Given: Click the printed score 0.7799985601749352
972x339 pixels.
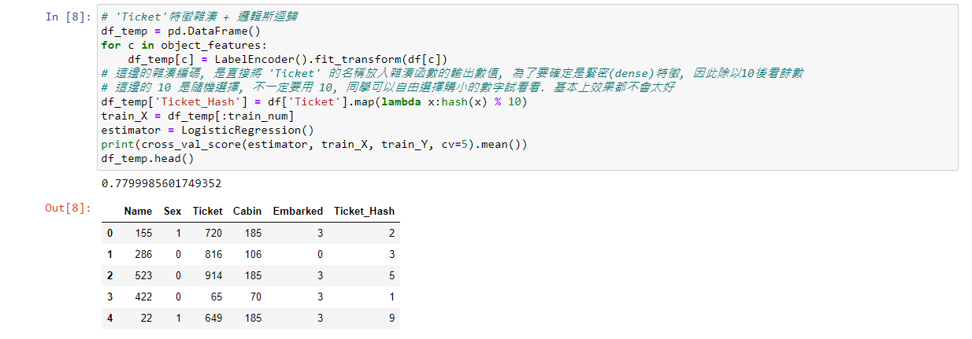Looking at the screenshot, I should pos(161,183).
